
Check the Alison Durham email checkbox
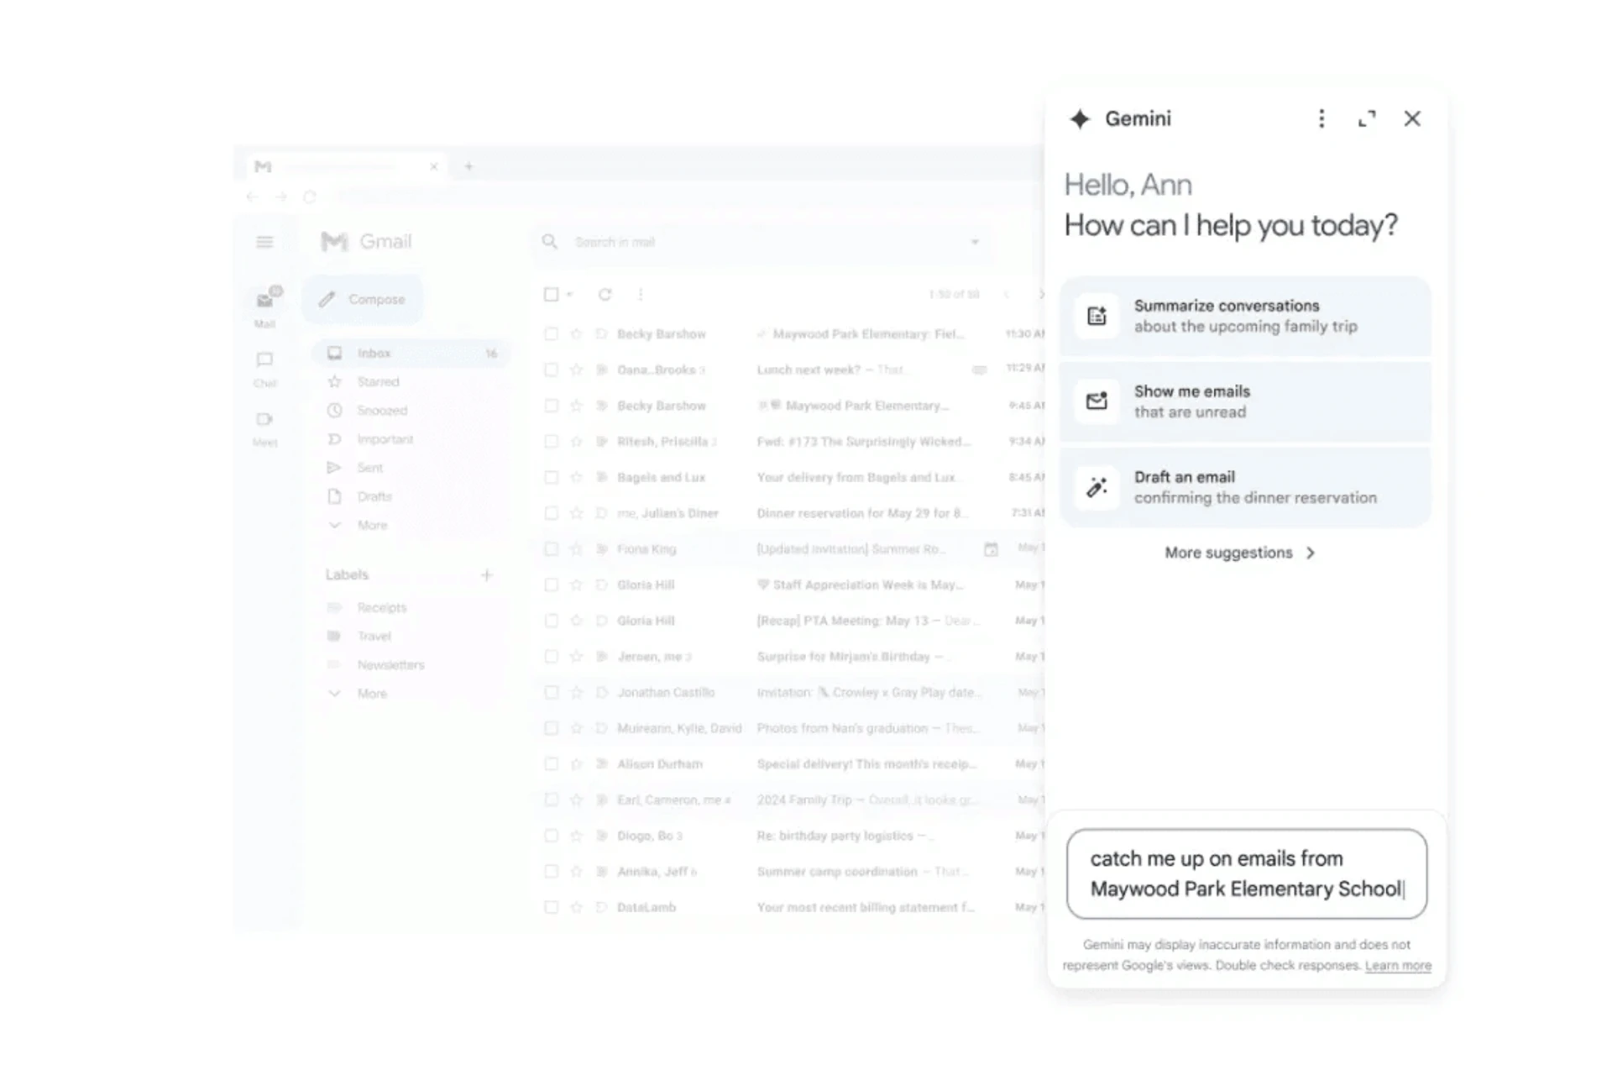point(551,763)
